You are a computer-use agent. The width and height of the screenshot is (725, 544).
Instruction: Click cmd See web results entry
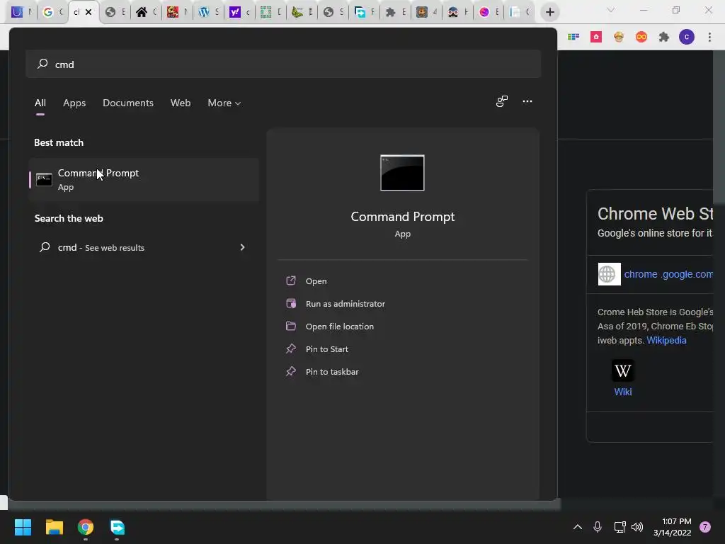click(144, 247)
